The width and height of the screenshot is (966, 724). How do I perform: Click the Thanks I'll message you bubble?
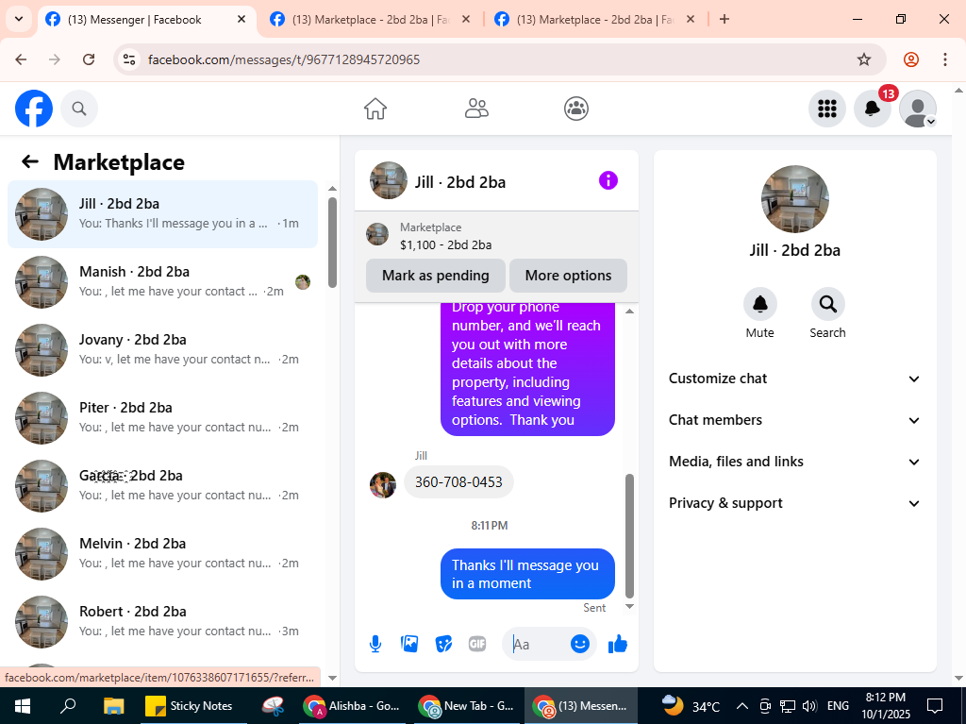point(527,574)
